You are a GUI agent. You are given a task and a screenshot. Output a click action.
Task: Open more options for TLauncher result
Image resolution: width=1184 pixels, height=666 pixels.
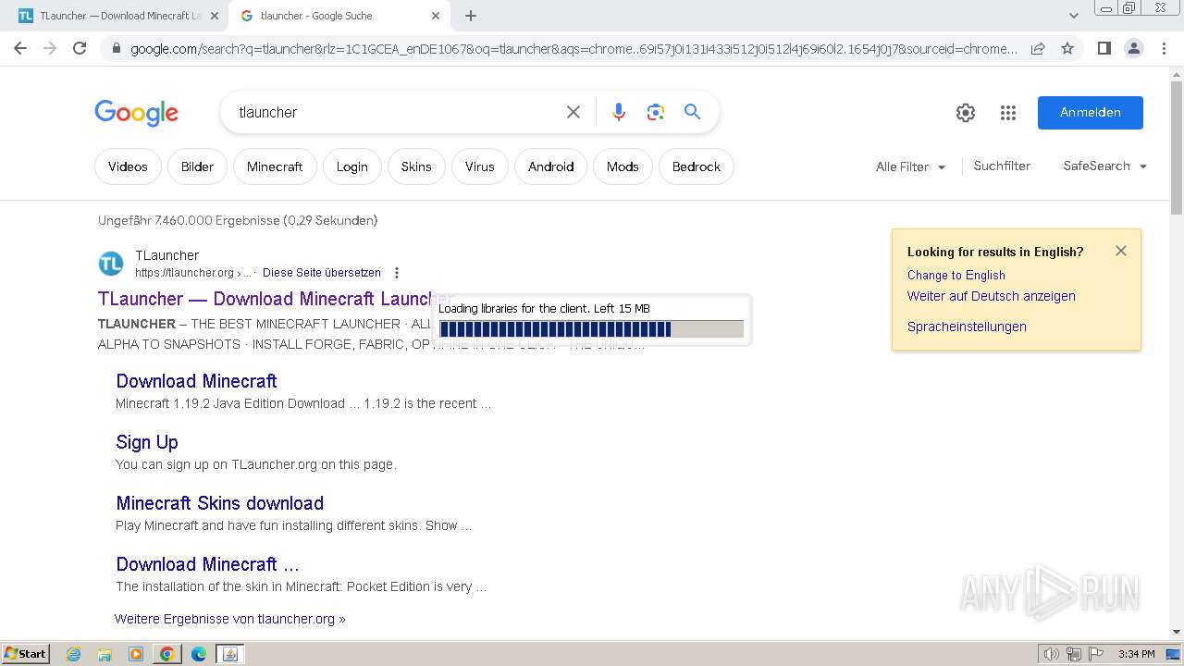click(x=397, y=273)
